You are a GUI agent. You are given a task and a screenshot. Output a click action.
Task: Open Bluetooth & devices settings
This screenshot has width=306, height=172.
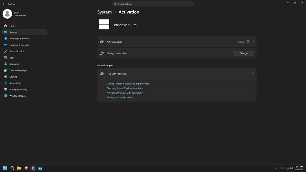pos(25,38)
